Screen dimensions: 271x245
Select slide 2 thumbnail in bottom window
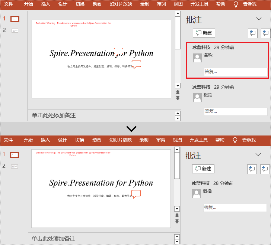tap(15, 166)
